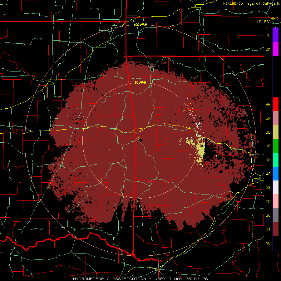Click the IC light-pink legend swatch

(x=276, y=201)
